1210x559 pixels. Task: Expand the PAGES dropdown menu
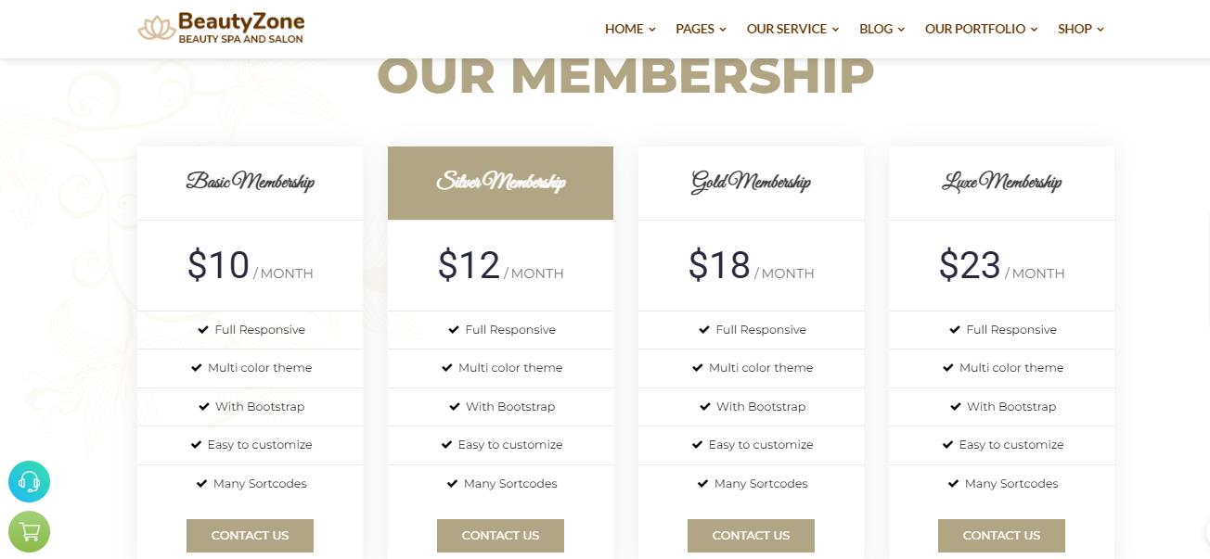(701, 29)
